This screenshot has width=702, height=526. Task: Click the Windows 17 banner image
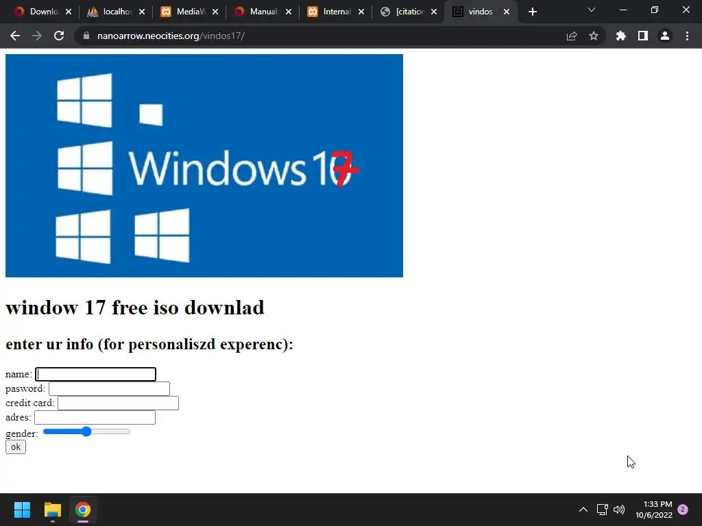pos(204,166)
